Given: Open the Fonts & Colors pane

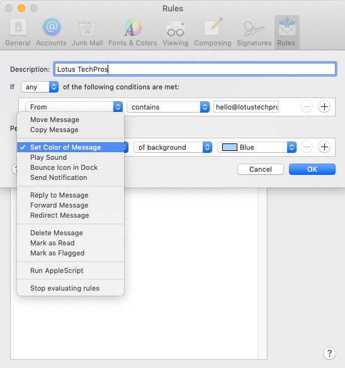Looking at the screenshot, I should click(x=133, y=33).
